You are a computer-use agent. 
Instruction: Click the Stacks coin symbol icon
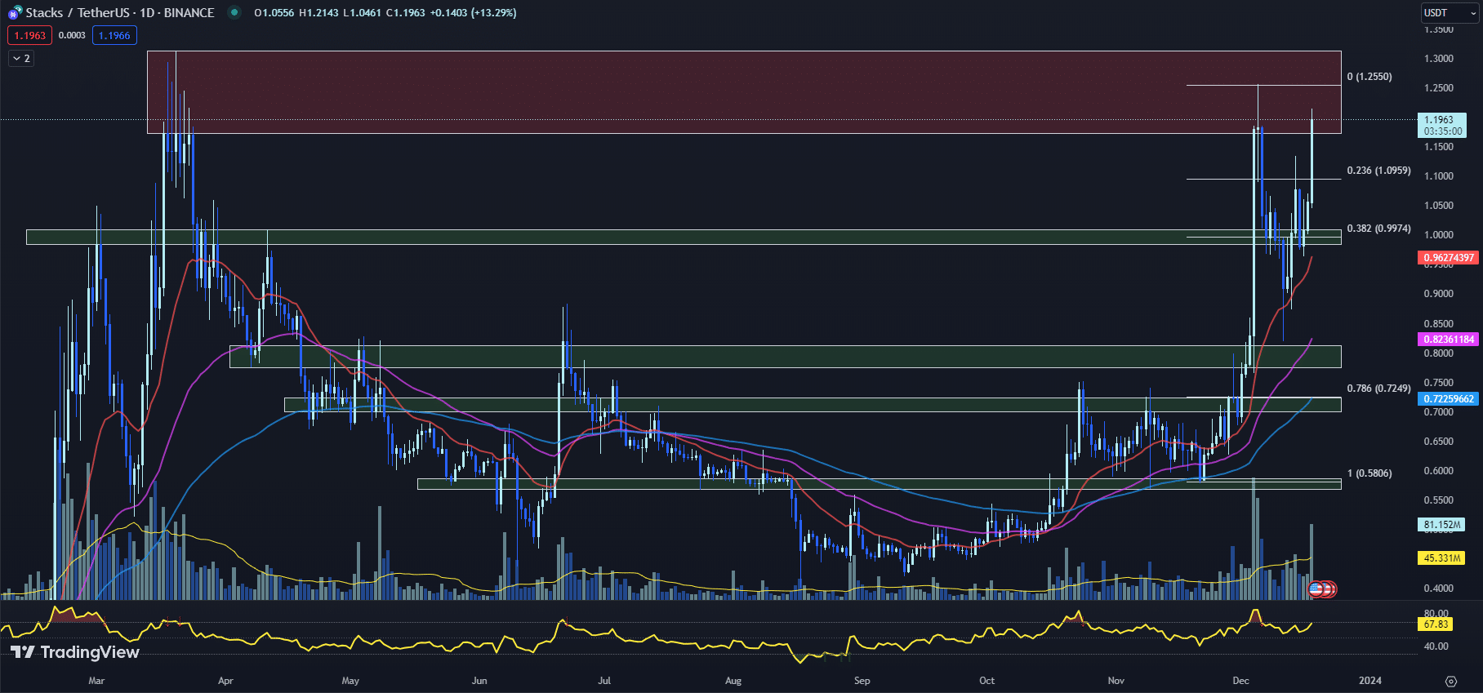point(15,12)
